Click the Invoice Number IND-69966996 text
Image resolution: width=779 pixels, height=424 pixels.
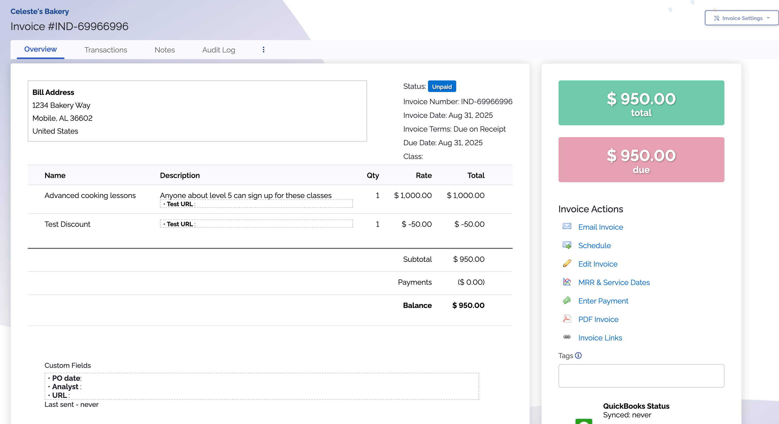[x=458, y=102]
